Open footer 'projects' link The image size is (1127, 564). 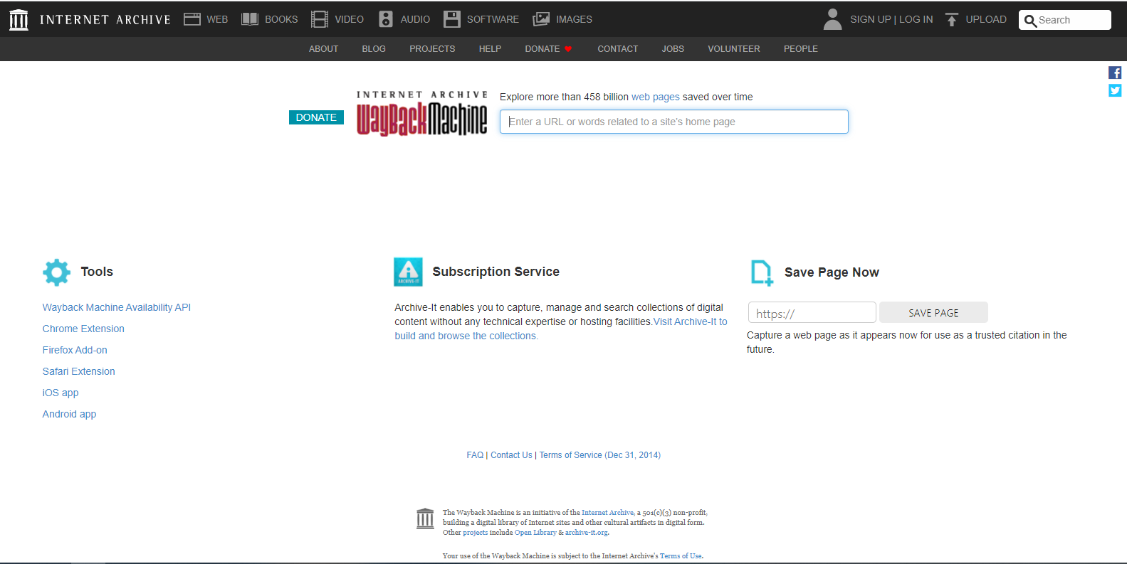click(x=476, y=533)
